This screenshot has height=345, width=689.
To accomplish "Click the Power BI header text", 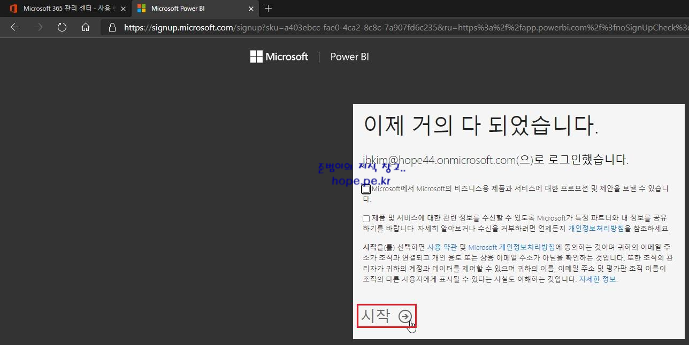I will [x=350, y=57].
